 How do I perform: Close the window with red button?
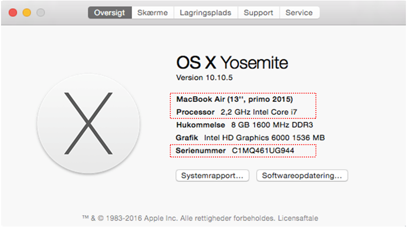pyautogui.click(x=13, y=12)
